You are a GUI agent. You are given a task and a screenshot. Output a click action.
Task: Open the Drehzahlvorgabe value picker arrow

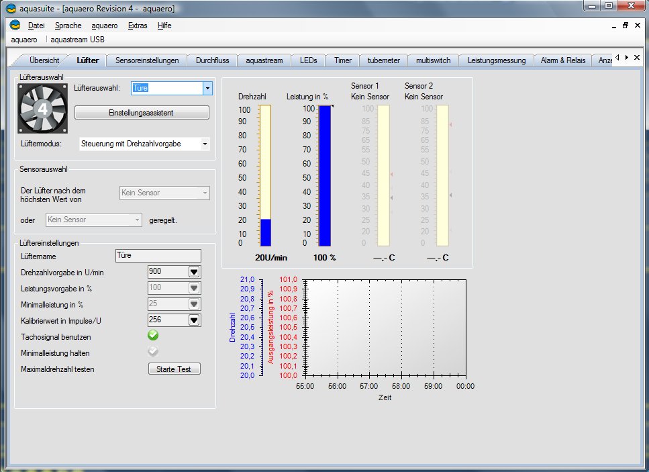pyautogui.click(x=194, y=271)
